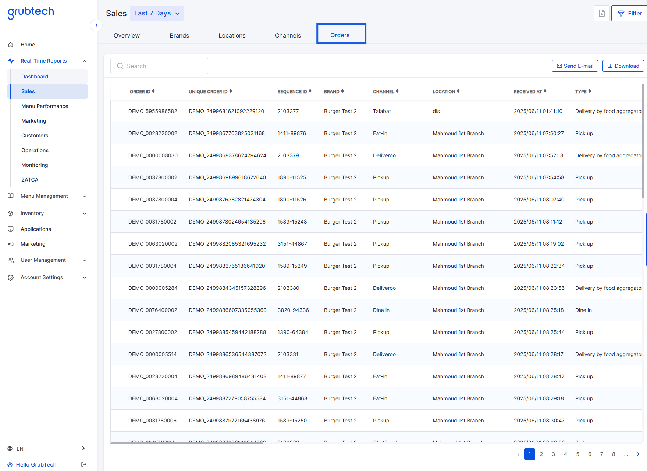Sort by Location column arrows
Image resolution: width=647 pixels, height=471 pixels.
click(x=458, y=91)
